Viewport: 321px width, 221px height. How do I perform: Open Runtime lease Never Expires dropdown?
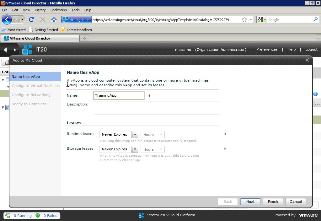(119, 134)
